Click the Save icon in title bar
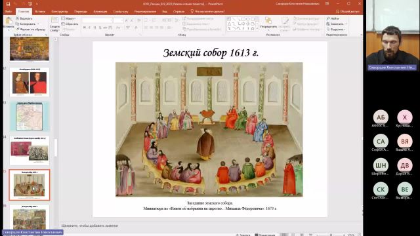 point(9,4)
